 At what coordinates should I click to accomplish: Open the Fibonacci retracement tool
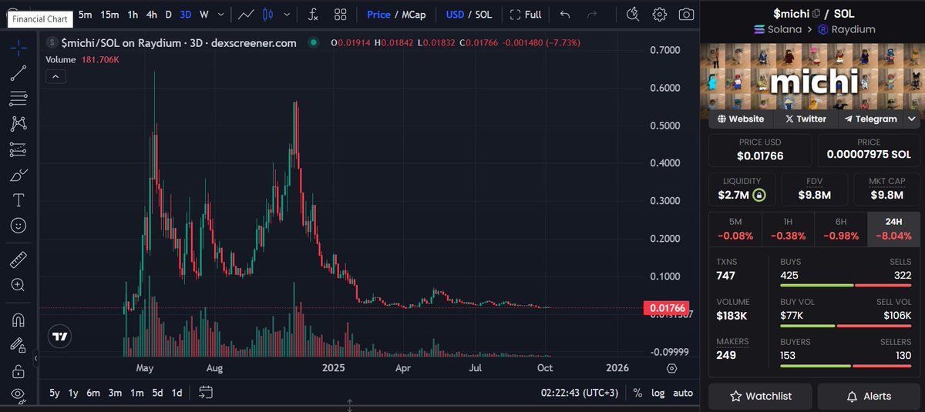click(18, 98)
